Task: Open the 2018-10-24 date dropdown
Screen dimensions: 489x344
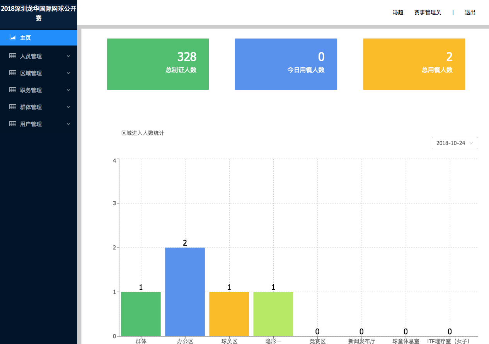Action: [x=455, y=143]
